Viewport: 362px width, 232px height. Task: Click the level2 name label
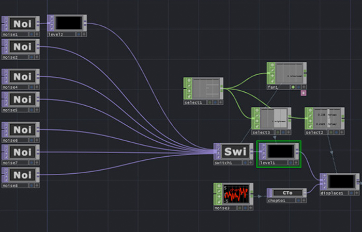tap(56, 35)
